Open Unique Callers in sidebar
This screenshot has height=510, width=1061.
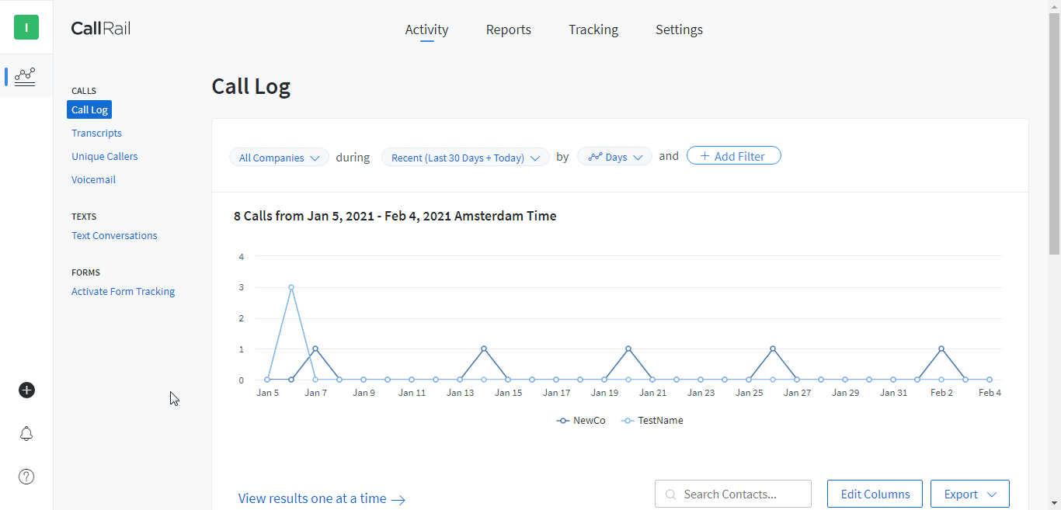(x=105, y=156)
